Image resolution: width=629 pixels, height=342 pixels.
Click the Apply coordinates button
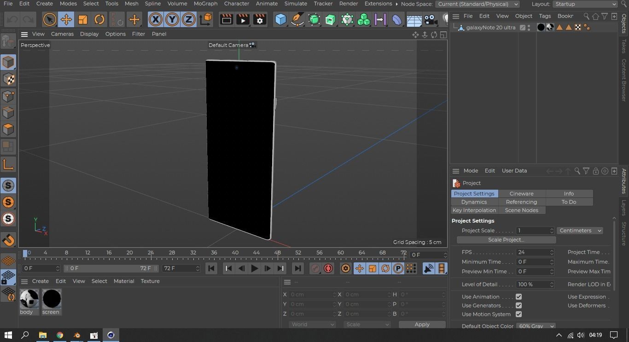pos(422,325)
